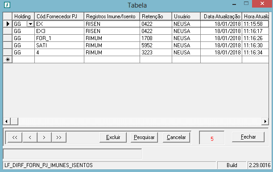
Task: Select the Retenção cell 5952
Action: point(156,45)
